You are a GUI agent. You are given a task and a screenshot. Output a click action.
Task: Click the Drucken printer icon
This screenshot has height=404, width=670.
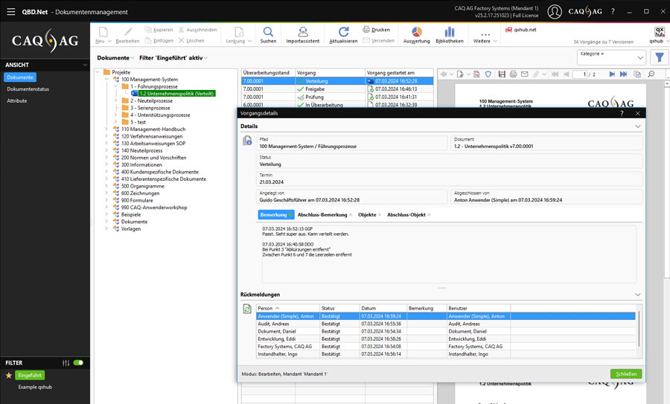(x=366, y=30)
